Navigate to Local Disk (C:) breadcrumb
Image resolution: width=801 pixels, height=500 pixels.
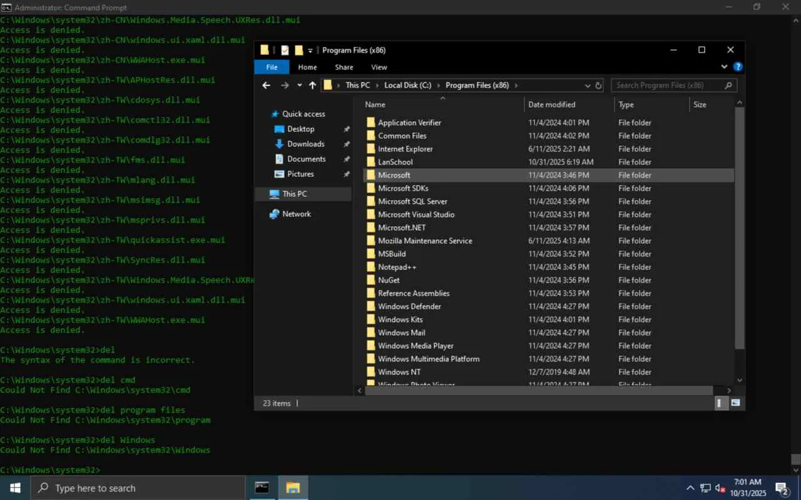point(408,86)
